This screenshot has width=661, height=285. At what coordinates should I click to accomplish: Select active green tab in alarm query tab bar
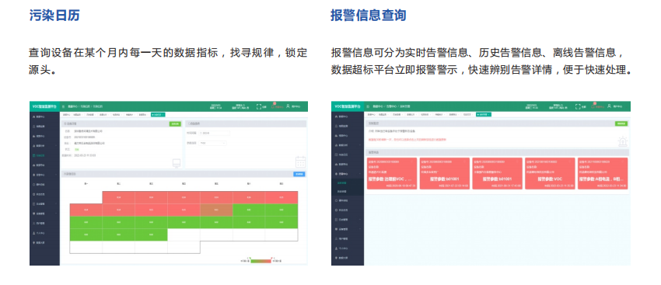click(484, 114)
